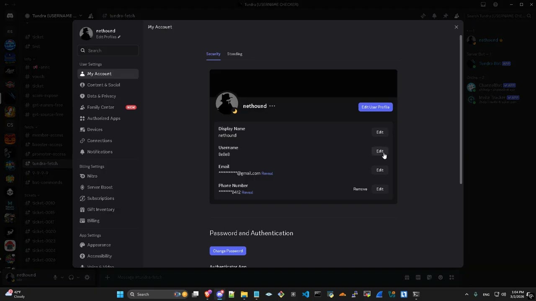Viewport: 536px width, 301px height.
Task: Open Discord icon in taskbar
Action: tap(220, 294)
